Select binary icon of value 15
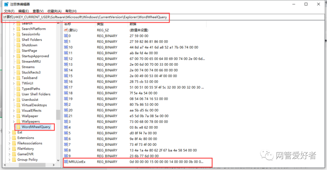Viewport: 327px width, 170px height. pos(66,76)
